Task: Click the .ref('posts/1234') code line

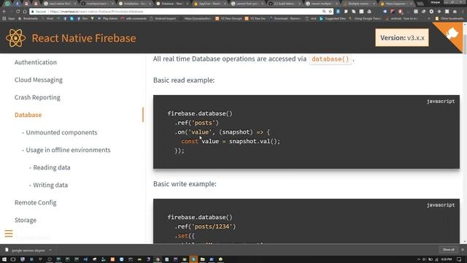Action: tap(205, 226)
